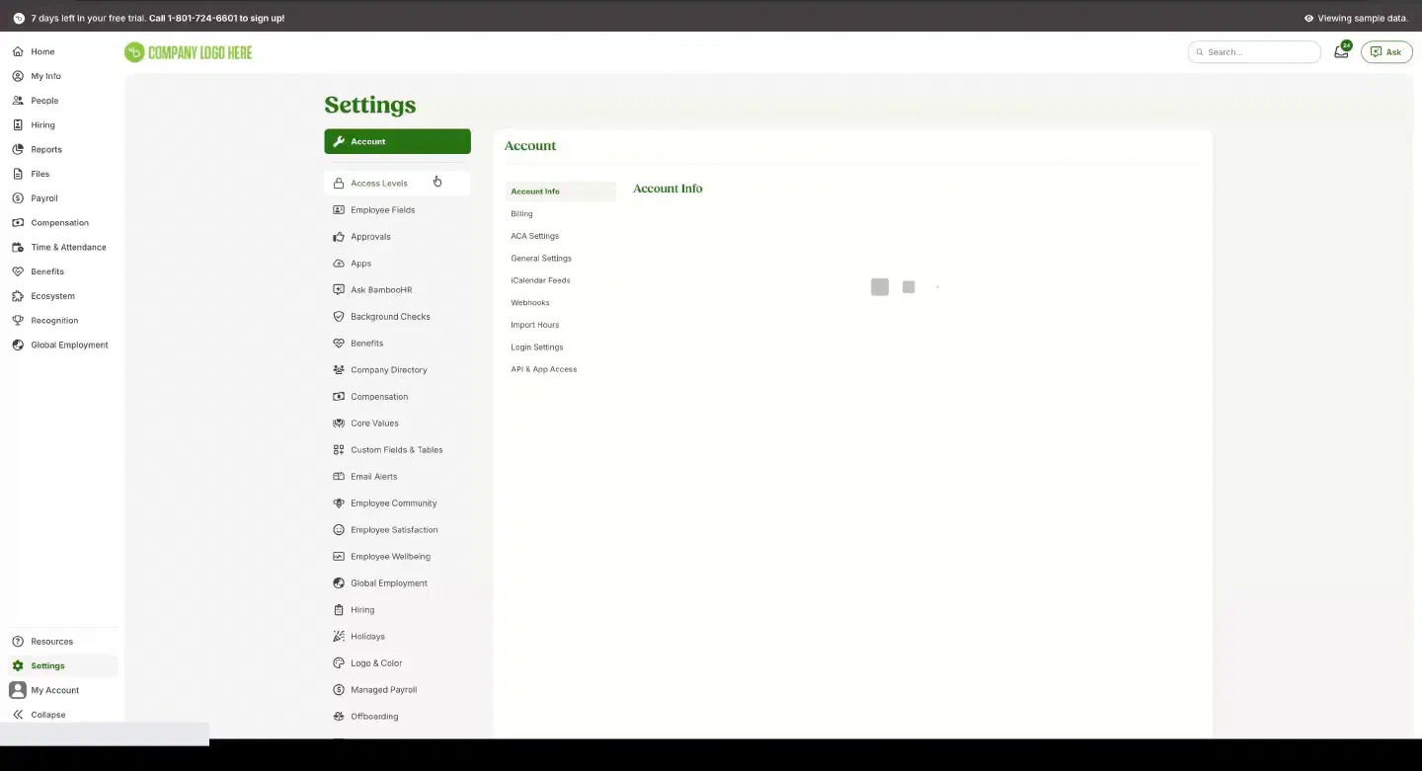
Task: Open the Time & Attendance icon
Action: 18,247
